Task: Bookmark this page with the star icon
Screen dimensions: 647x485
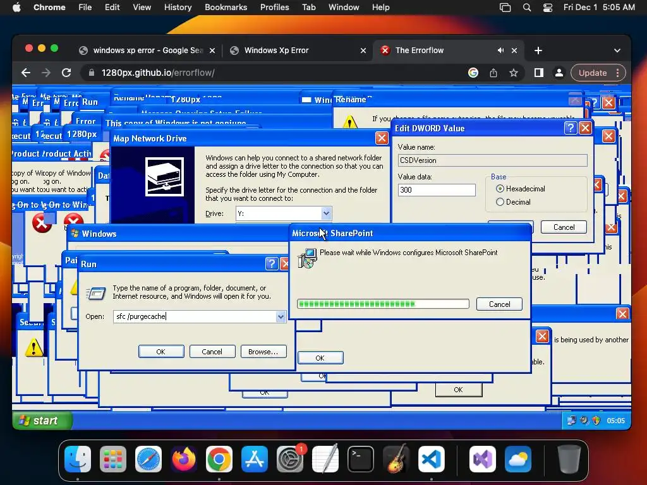Action: tap(513, 73)
